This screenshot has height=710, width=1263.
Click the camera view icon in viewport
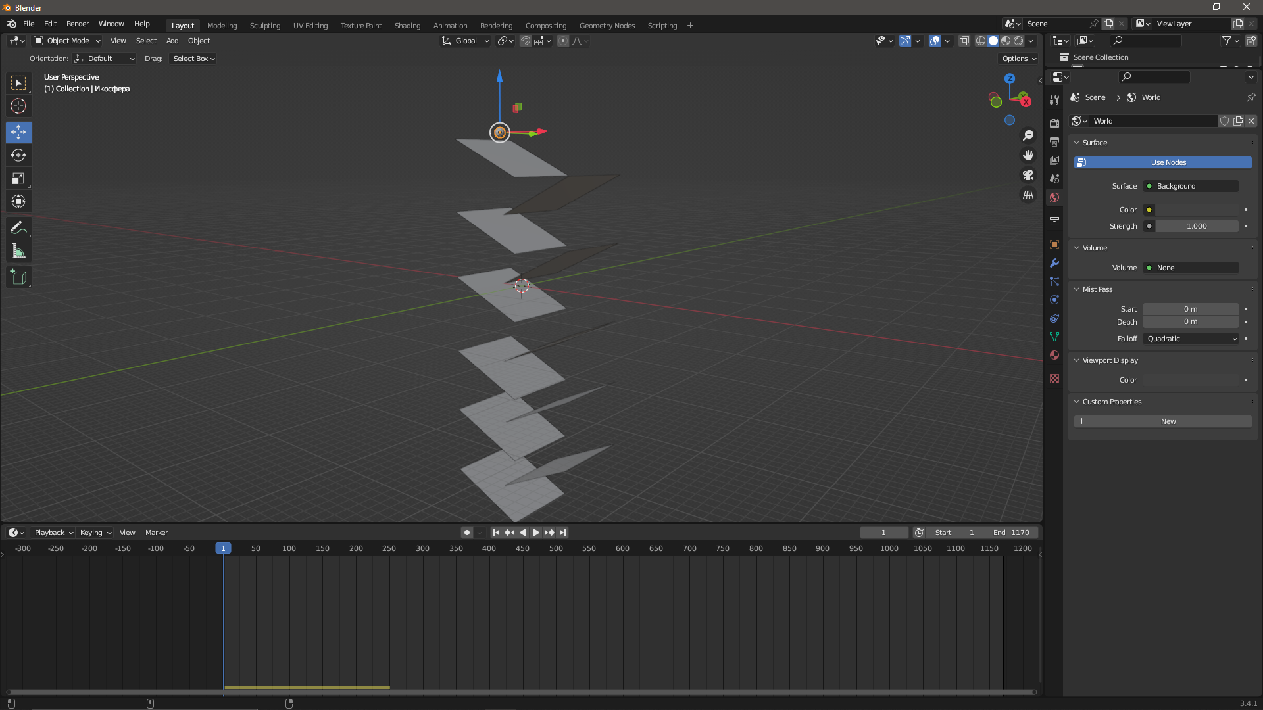click(1028, 176)
